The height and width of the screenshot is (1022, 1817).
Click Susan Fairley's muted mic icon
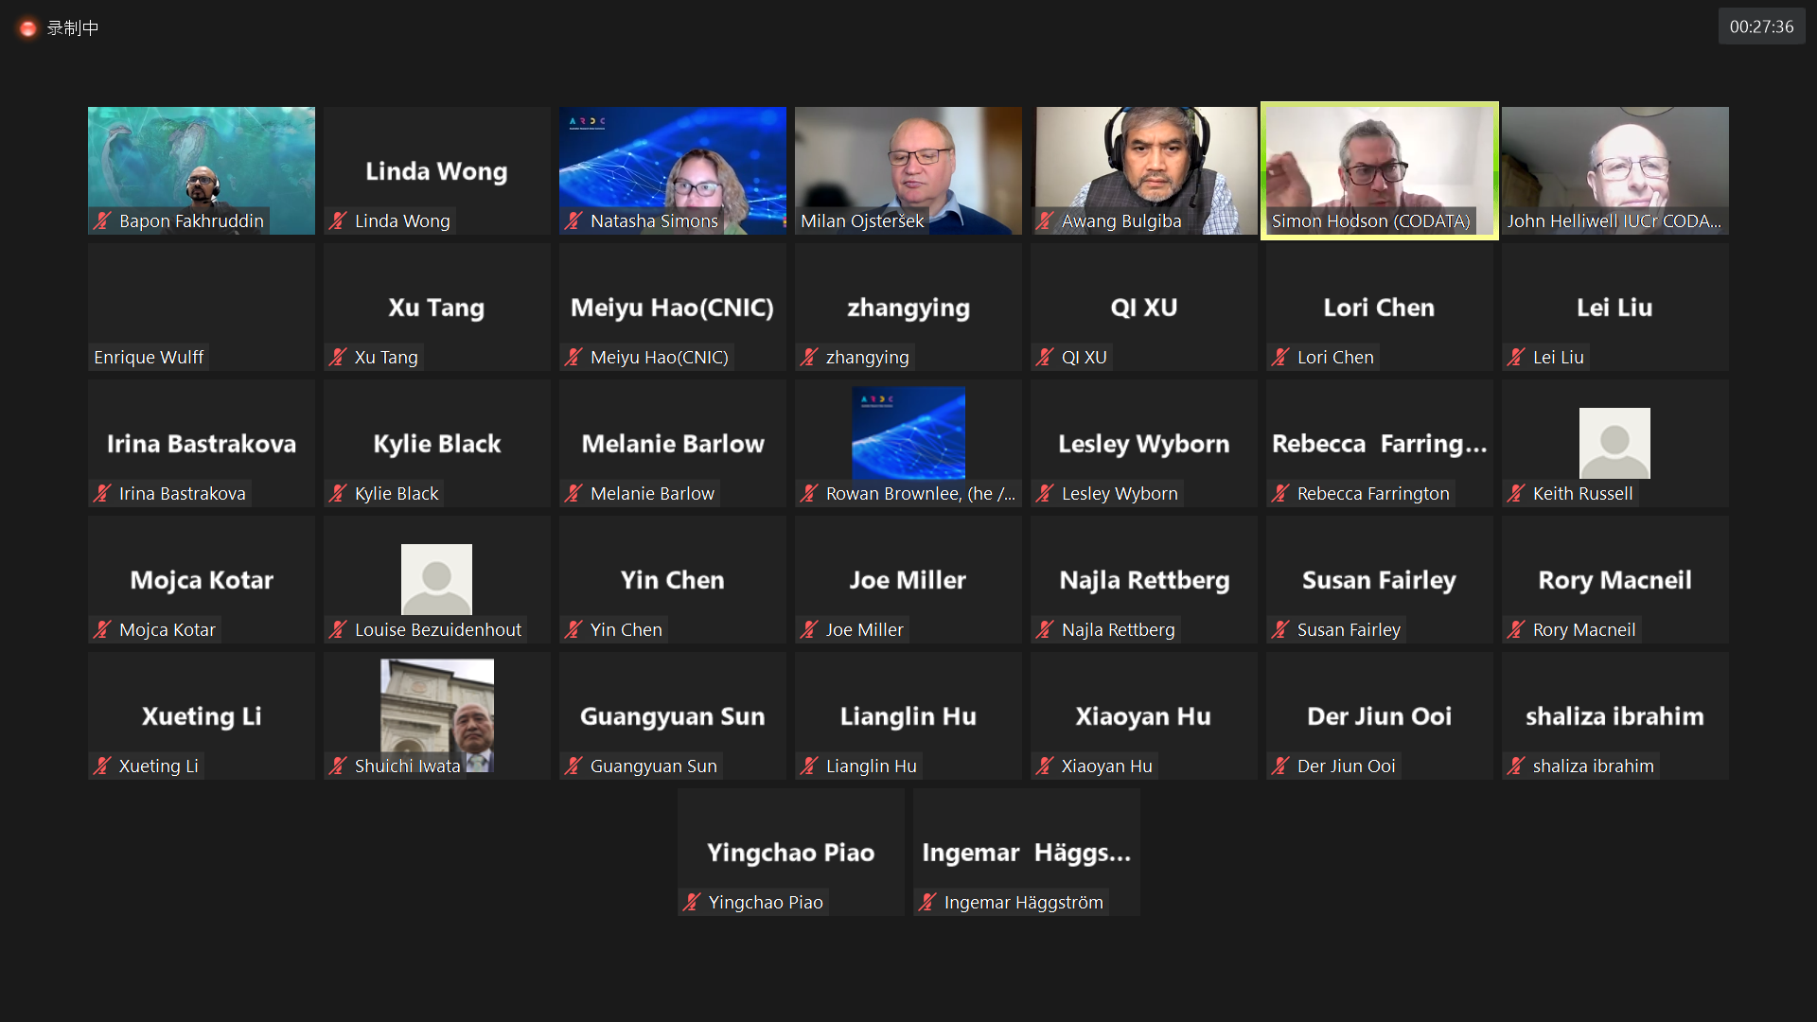tap(1280, 629)
